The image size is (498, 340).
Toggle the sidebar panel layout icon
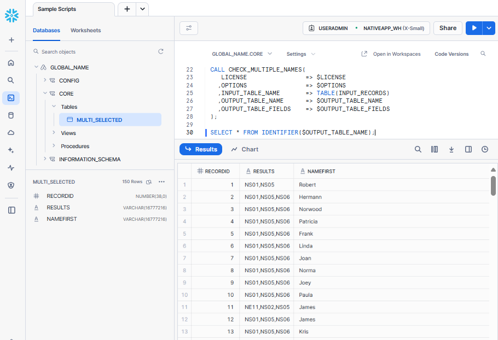coord(11,210)
